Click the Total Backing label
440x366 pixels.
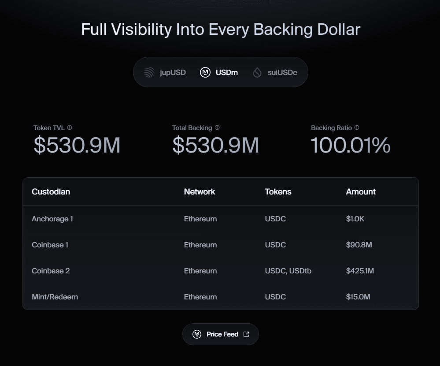(192, 128)
